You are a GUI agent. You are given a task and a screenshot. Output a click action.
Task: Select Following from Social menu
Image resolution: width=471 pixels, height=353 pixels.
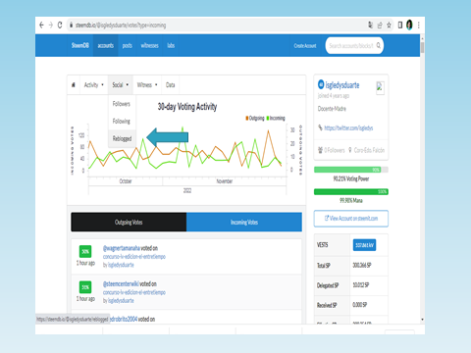pos(122,122)
